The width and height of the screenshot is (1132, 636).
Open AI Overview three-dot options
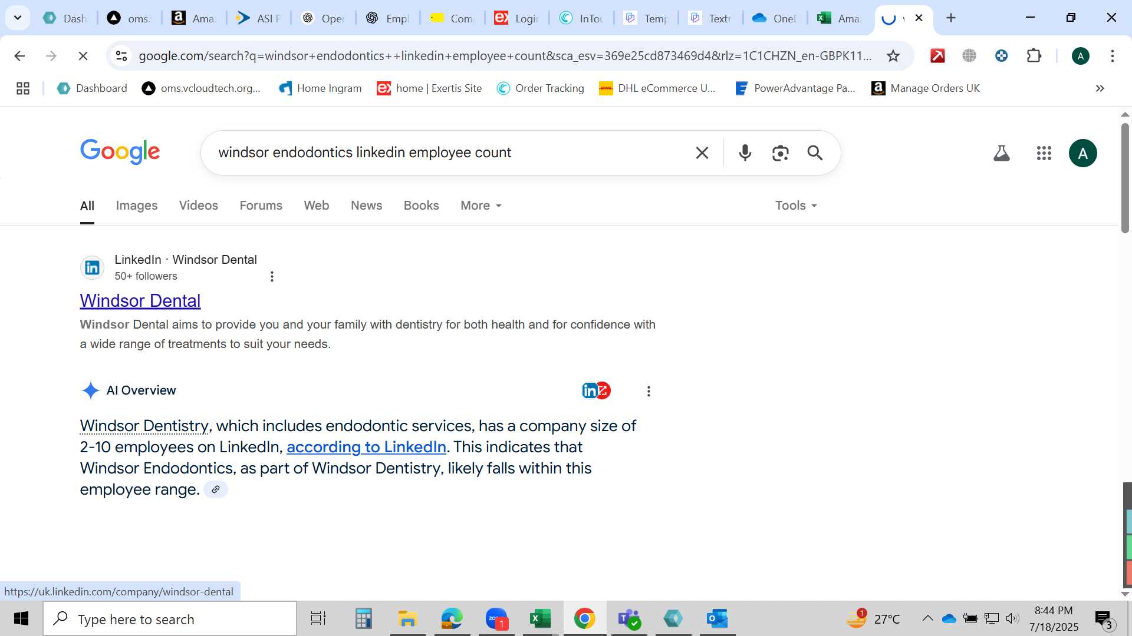(649, 391)
